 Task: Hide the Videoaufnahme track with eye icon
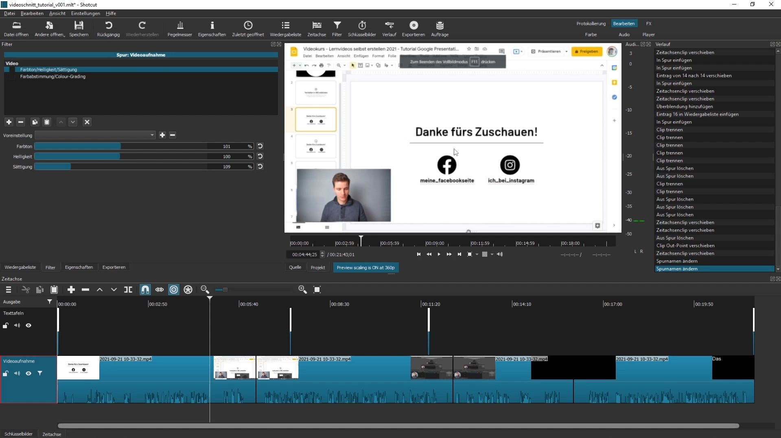pos(28,373)
